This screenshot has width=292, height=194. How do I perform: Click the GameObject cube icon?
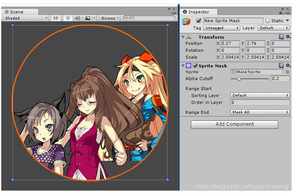[186, 22]
